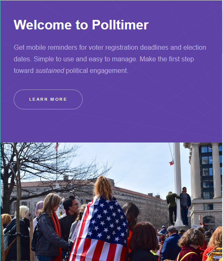Click the text Simple to use and easy to manage

click(x=86, y=59)
